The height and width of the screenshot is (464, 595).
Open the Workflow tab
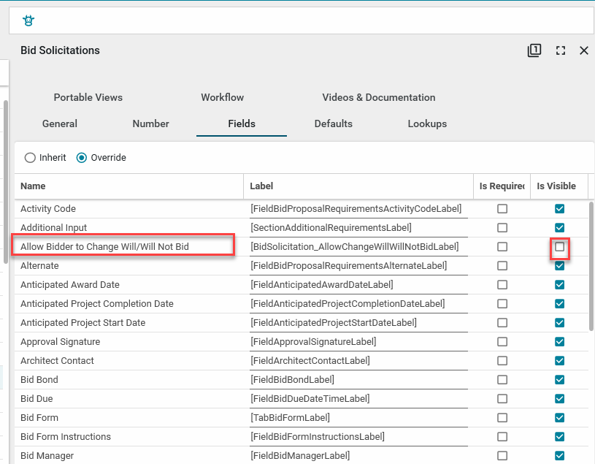[223, 97]
